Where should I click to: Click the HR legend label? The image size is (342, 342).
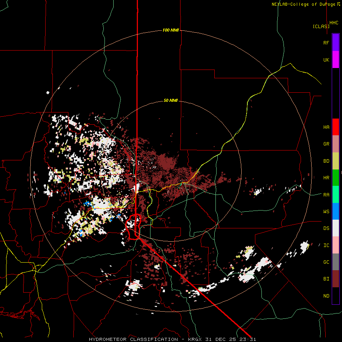point(326,178)
